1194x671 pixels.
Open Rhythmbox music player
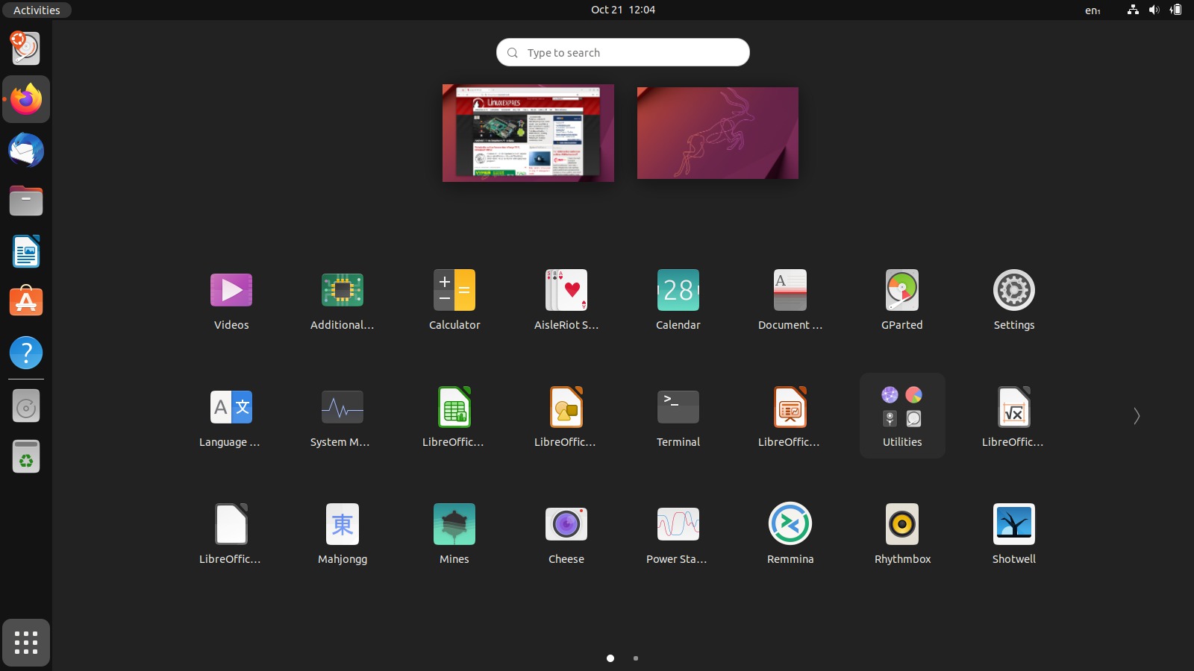click(902, 534)
